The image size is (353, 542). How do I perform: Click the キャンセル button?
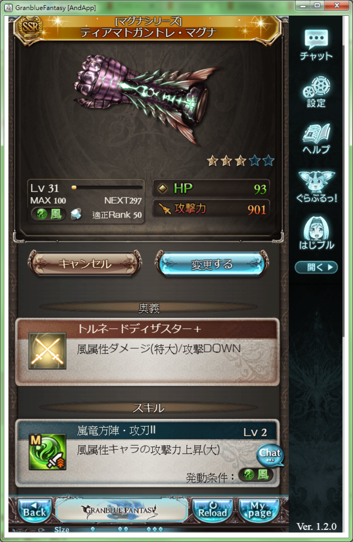click(85, 264)
